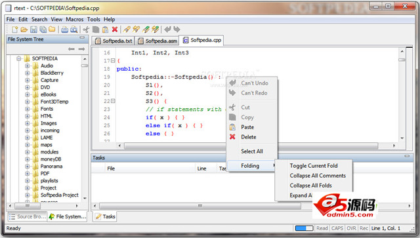Select the LAME folder
Screen dimensions: 420x238
pyautogui.click(x=47, y=138)
